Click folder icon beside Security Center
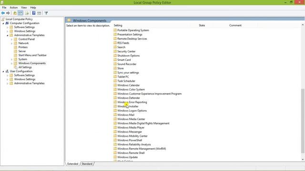This screenshot has width=305, height=171. coord(115,51)
